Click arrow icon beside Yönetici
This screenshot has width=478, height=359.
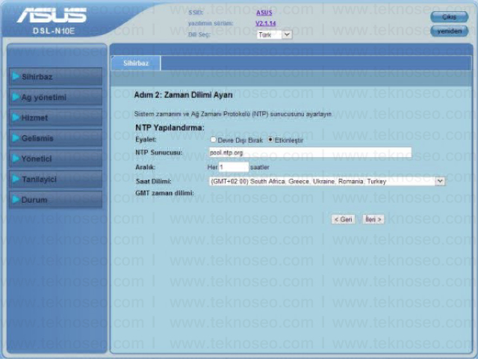point(16,159)
